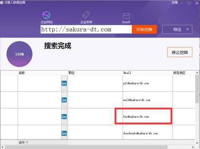This screenshot has width=200, height=149.
Task: Click the website URL input field
Action: tap(86, 29)
